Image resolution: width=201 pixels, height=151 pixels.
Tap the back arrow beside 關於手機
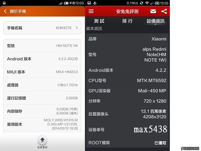coord(5,11)
